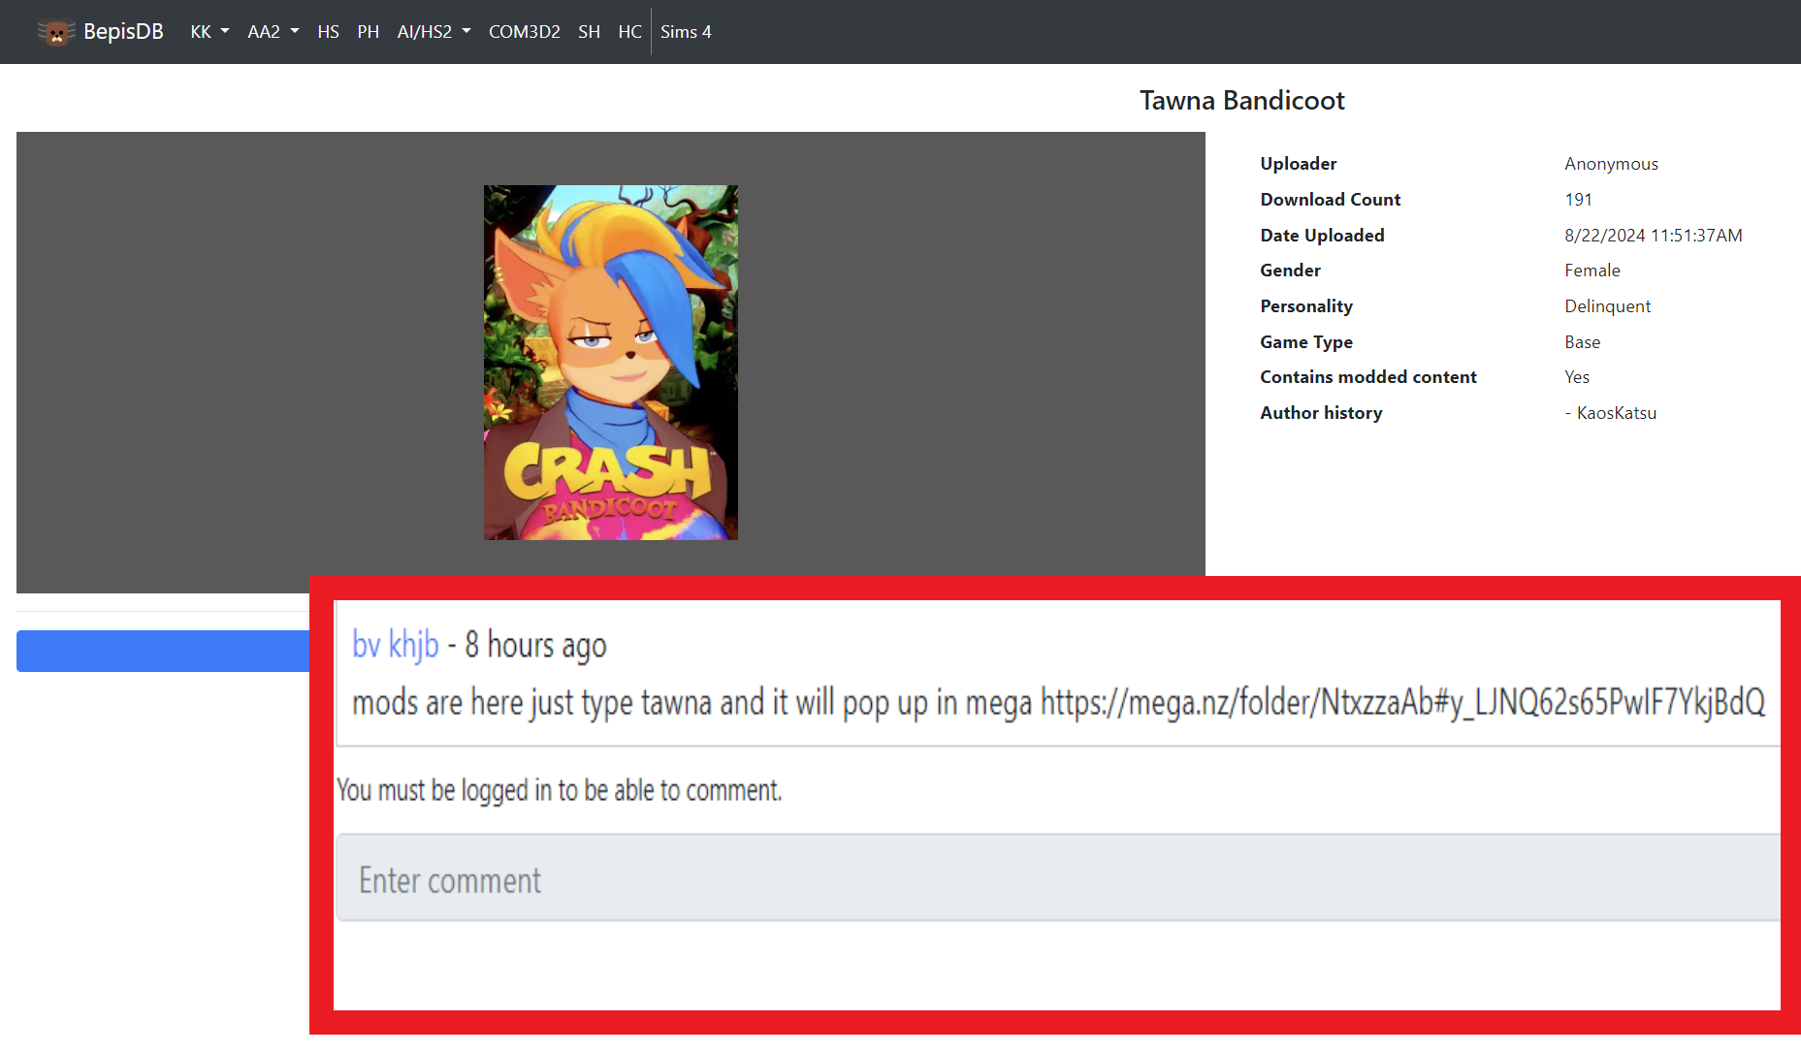Image resolution: width=1801 pixels, height=1054 pixels.
Task: Expand the KK dropdown menu
Action: [x=209, y=32]
